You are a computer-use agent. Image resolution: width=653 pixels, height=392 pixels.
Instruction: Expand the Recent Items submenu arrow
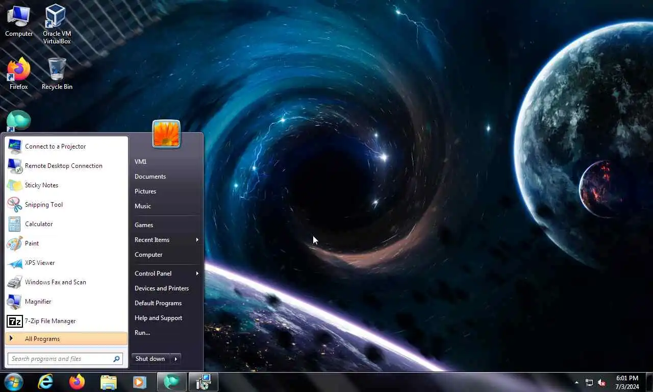pos(197,240)
